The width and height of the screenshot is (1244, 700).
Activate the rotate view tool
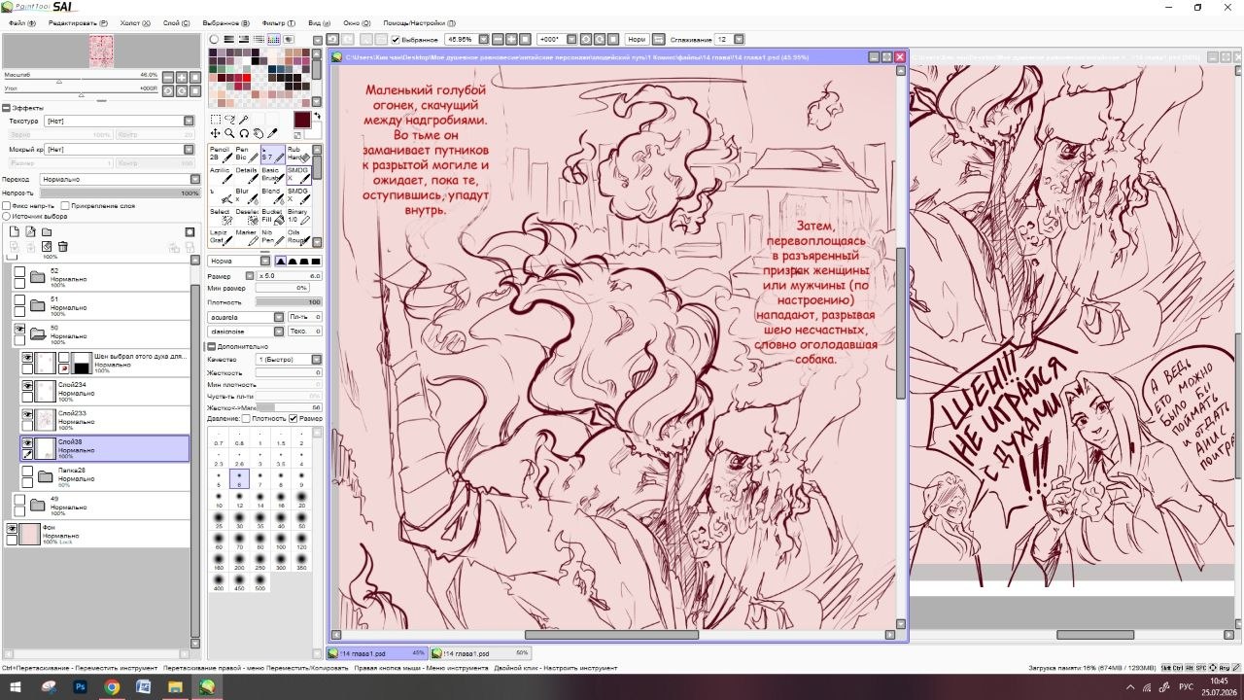pyautogui.click(x=245, y=133)
